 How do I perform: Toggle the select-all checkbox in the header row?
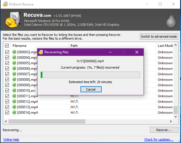coord(7,46)
